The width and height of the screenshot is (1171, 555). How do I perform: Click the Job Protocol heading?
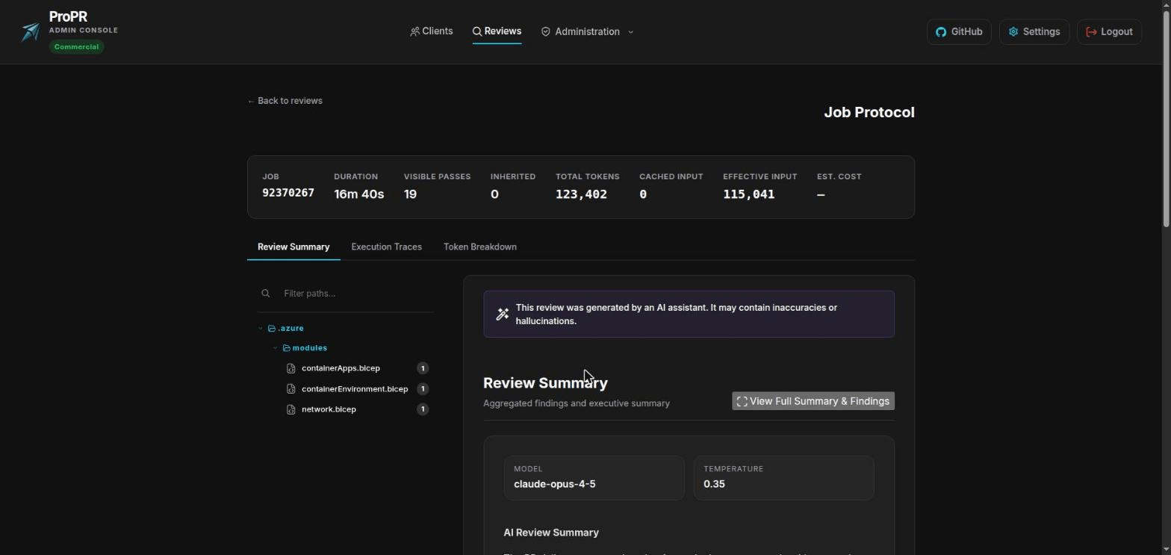[x=869, y=112]
